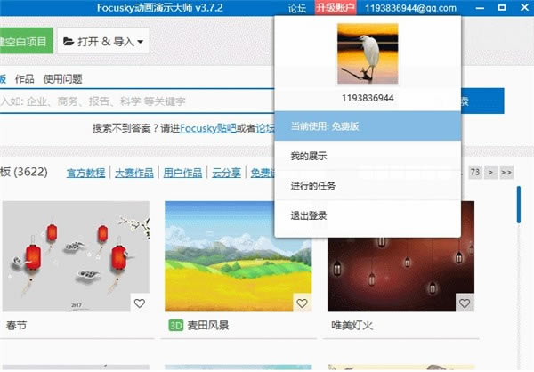Open the Focusky贴吧 link
Image resolution: width=534 pixels, height=372 pixels.
tap(207, 128)
